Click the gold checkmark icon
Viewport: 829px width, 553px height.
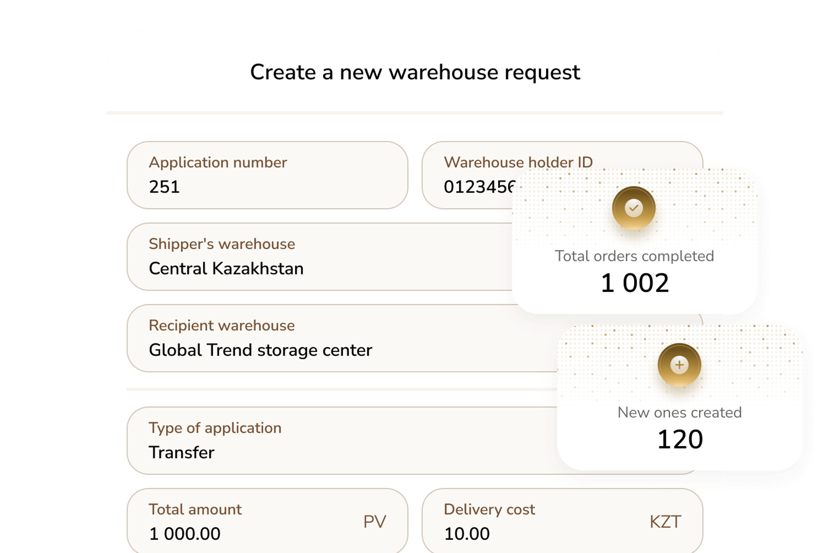(633, 208)
